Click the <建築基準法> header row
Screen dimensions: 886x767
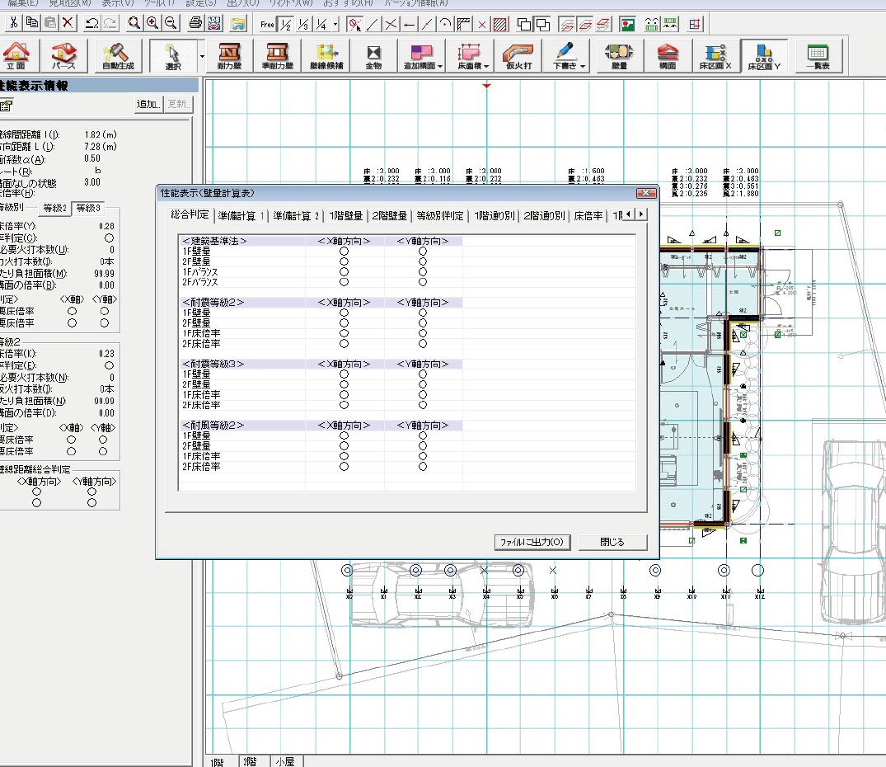tap(321, 241)
